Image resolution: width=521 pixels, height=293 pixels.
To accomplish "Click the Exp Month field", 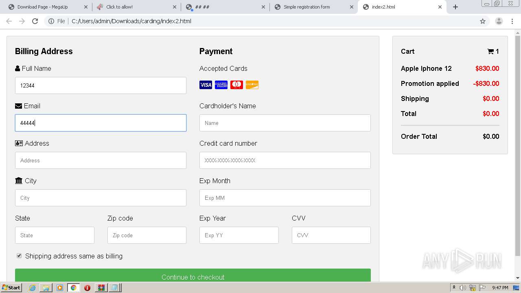I will [285, 198].
